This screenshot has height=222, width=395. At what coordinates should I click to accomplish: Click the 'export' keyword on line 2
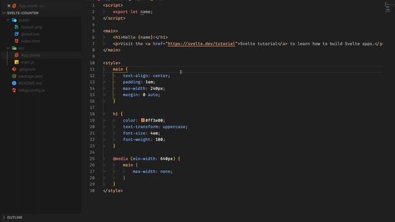(120, 12)
